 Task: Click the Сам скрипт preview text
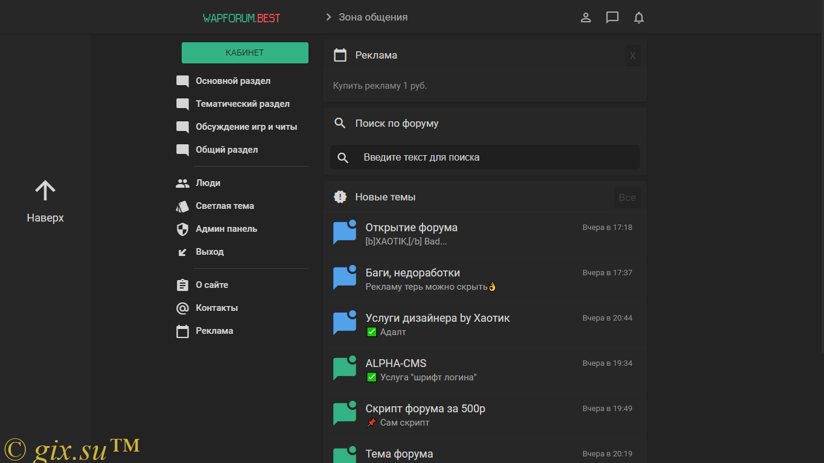pos(404,423)
